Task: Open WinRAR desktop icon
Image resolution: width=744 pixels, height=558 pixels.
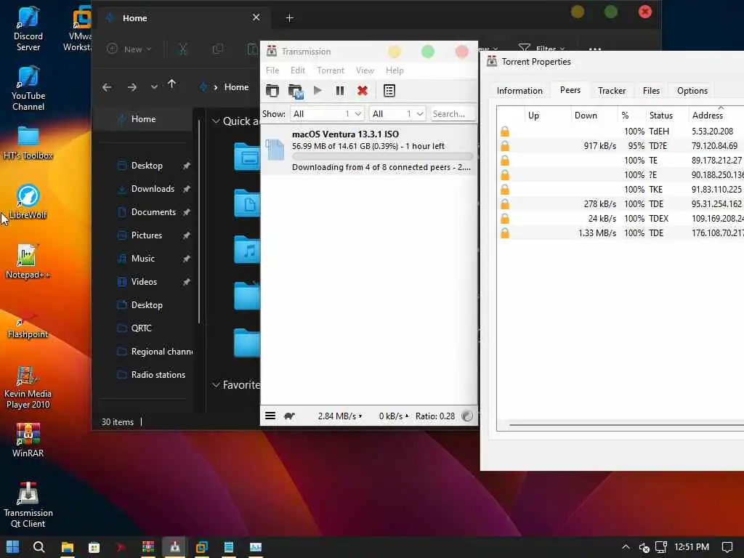Action: [28, 440]
